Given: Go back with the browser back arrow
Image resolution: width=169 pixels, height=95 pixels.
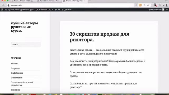Looking at the screenshot, I should pyautogui.click(x=3, y=5).
